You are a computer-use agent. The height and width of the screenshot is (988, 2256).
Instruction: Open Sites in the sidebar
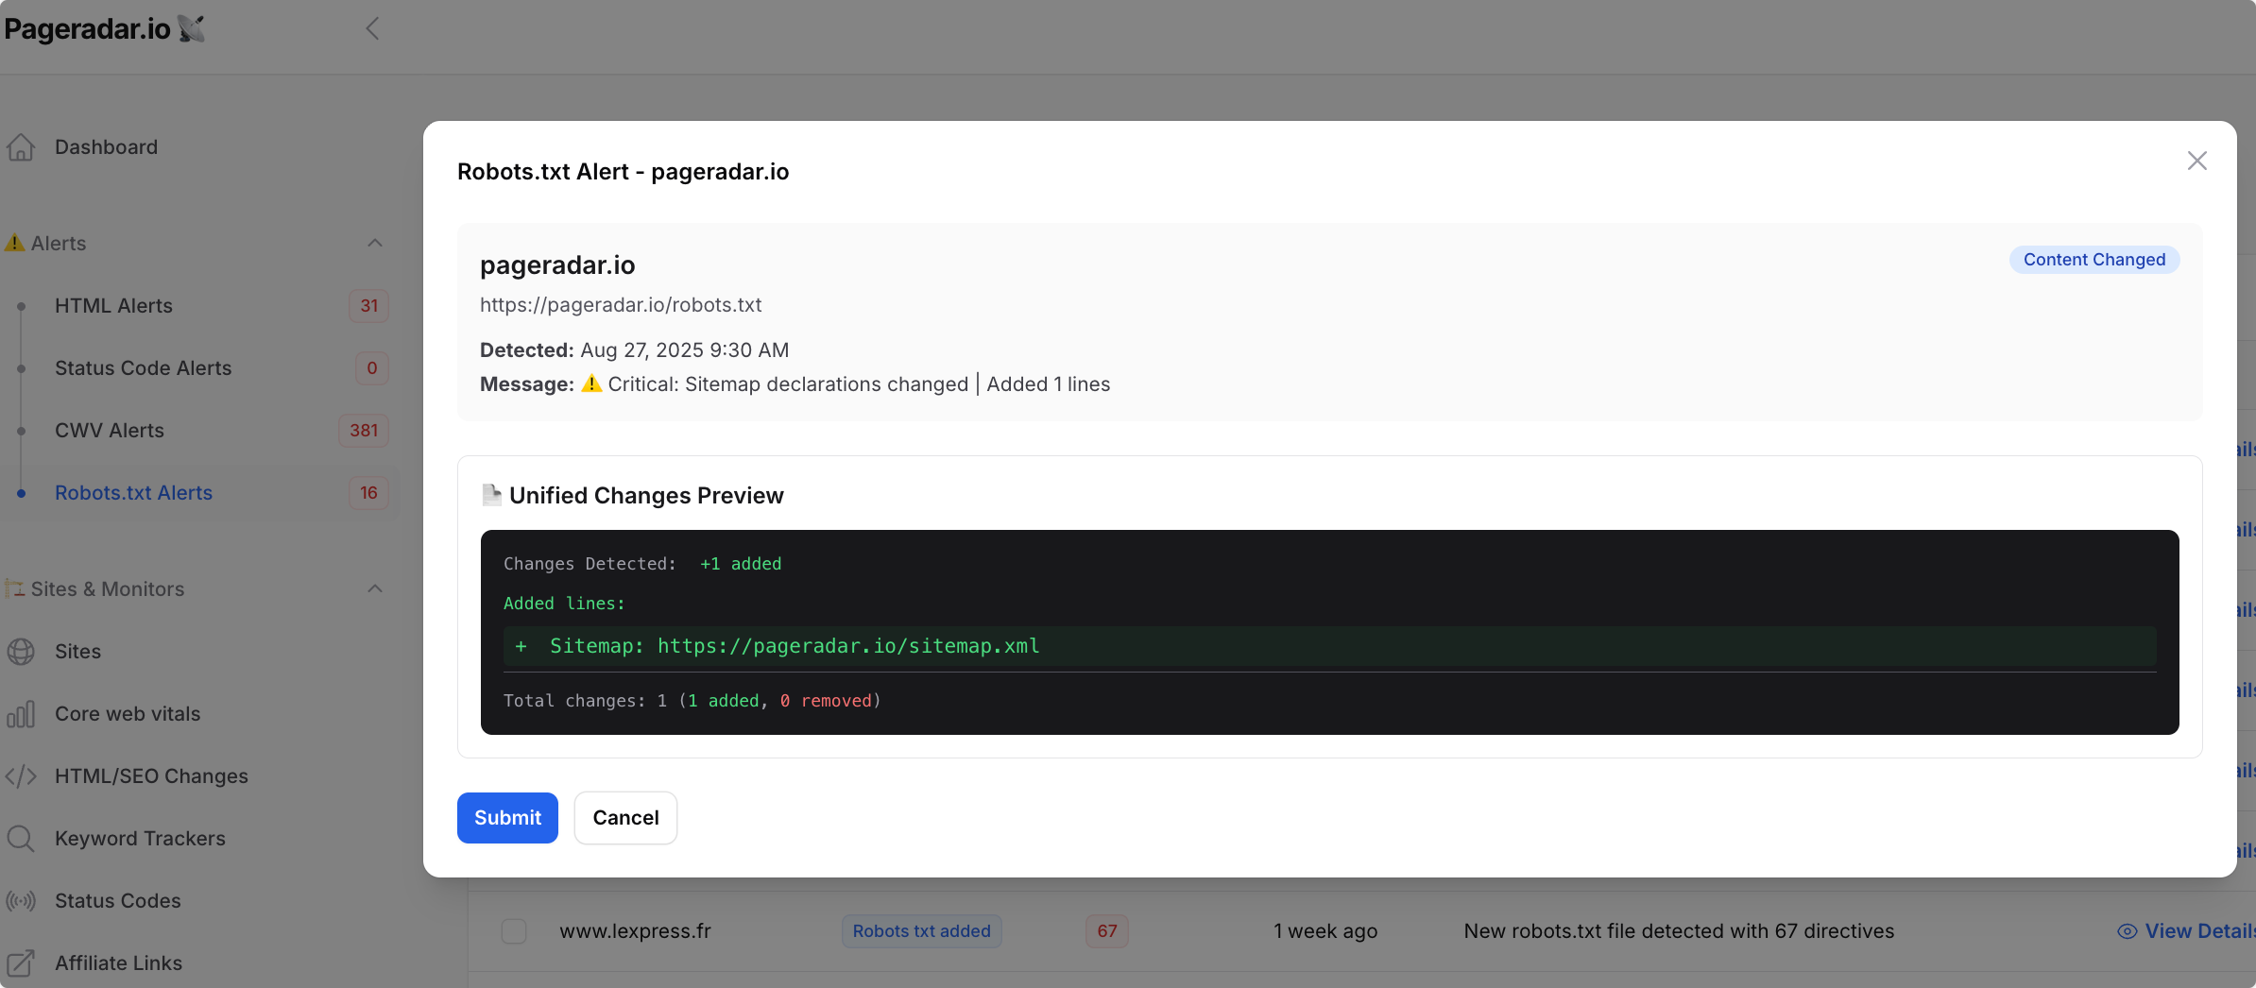point(77,652)
